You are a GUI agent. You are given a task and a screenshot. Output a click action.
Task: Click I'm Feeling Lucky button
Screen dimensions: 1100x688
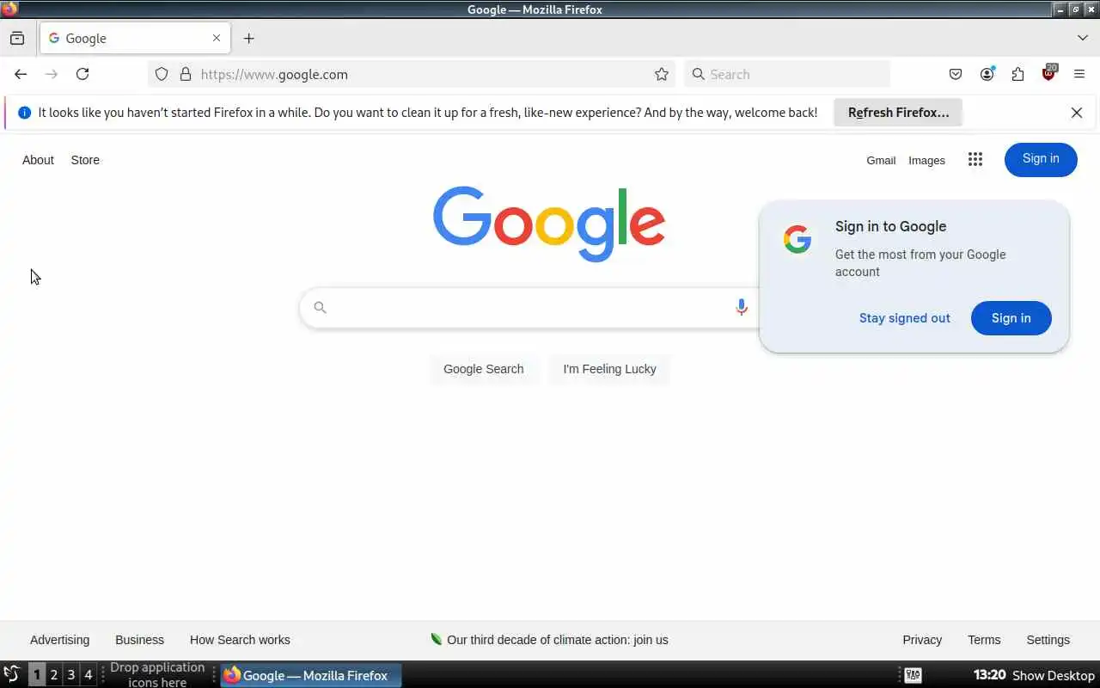609,369
